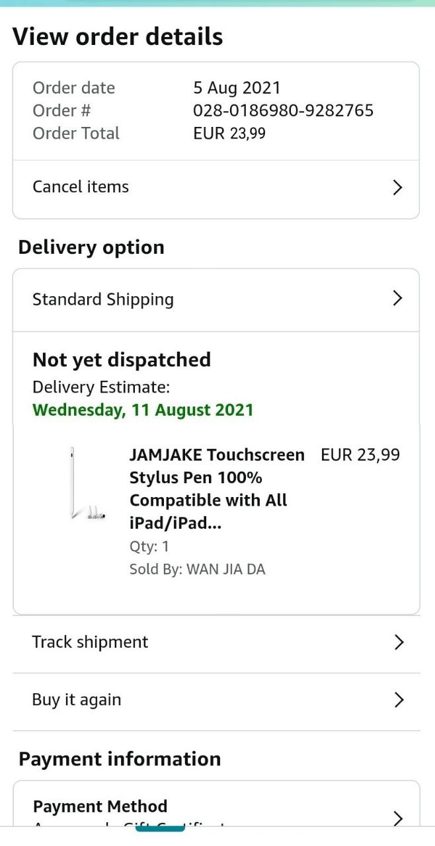This screenshot has height=846, width=435.
Task: Click the order number 028-0186980-9282765
Action: click(x=283, y=110)
